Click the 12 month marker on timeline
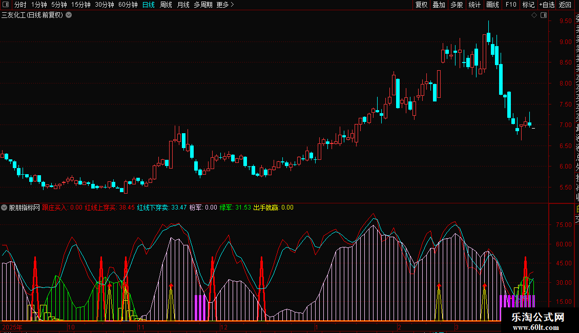Viewport: 579px width, 333px height. point(224,327)
